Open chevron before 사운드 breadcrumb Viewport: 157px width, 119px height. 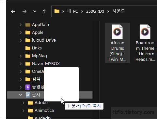tap(108, 11)
